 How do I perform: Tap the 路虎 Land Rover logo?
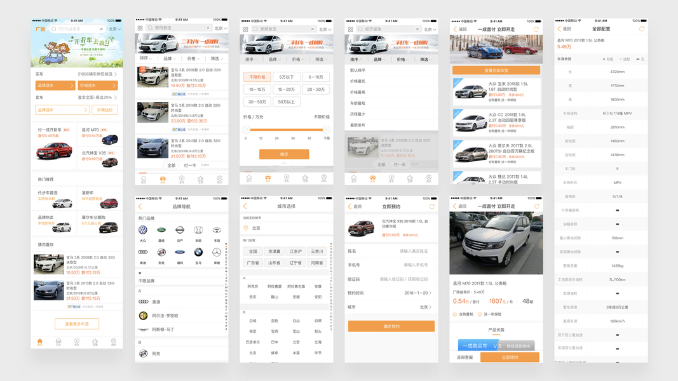(161, 231)
